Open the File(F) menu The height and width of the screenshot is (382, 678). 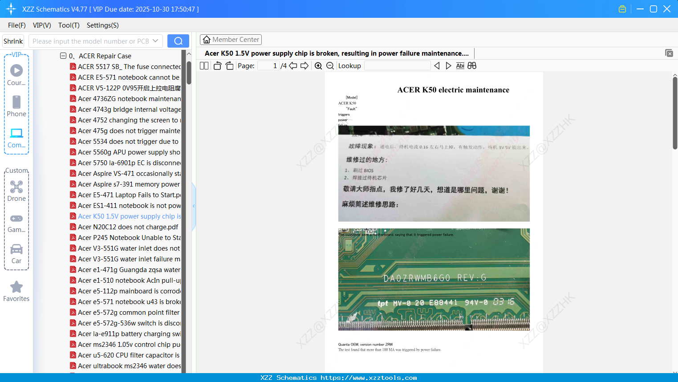[17, 25]
